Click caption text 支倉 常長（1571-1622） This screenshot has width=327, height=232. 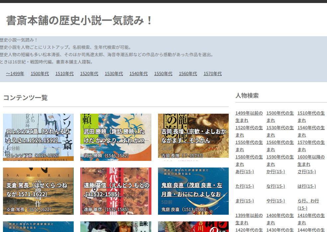[29, 209]
